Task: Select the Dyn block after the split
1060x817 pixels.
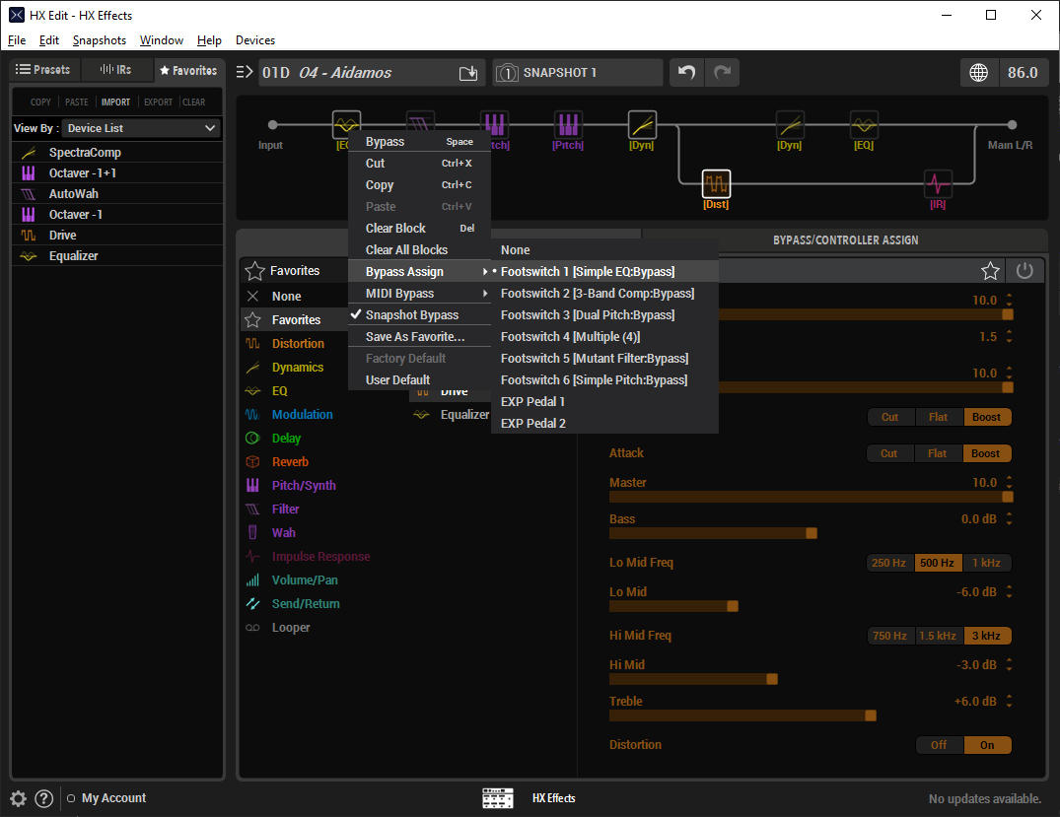Action: pos(790,124)
